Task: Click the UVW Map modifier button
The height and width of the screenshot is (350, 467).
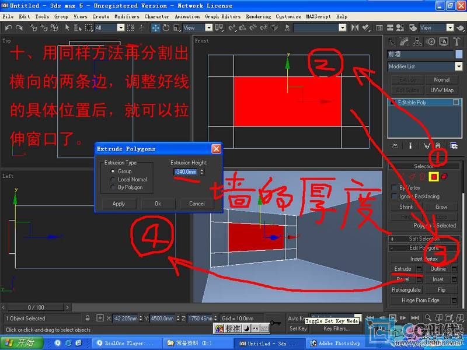Action: [x=442, y=90]
